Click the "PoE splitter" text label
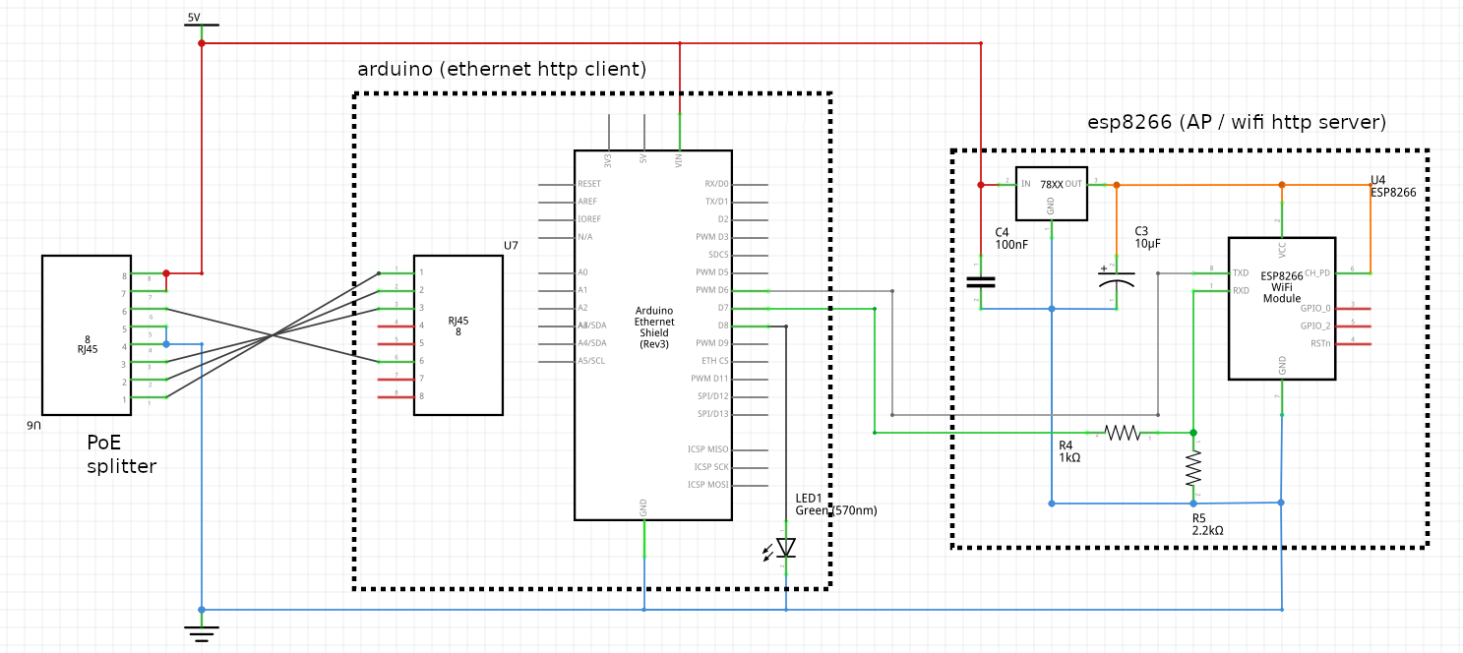 tap(121, 454)
